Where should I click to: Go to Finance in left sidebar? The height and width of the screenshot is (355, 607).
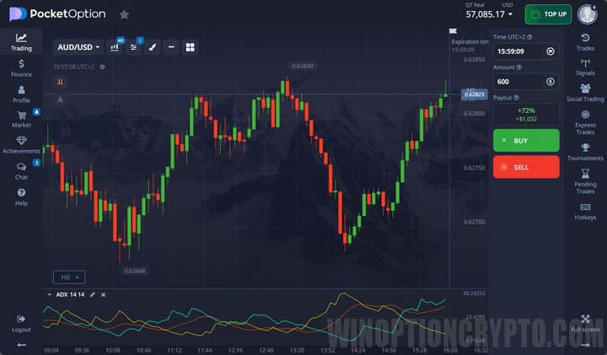click(x=21, y=68)
